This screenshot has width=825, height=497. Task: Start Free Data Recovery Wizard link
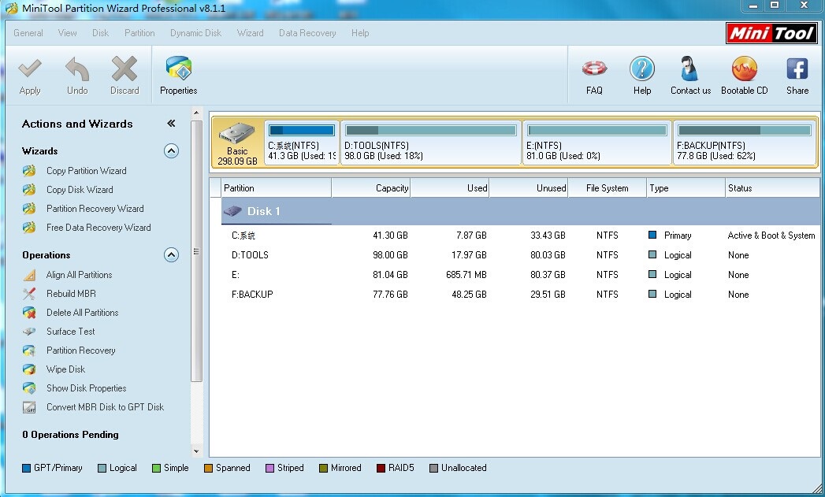pos(98,228)
